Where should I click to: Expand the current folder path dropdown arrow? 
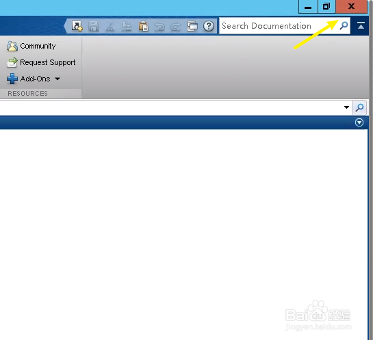pos(346,107)
